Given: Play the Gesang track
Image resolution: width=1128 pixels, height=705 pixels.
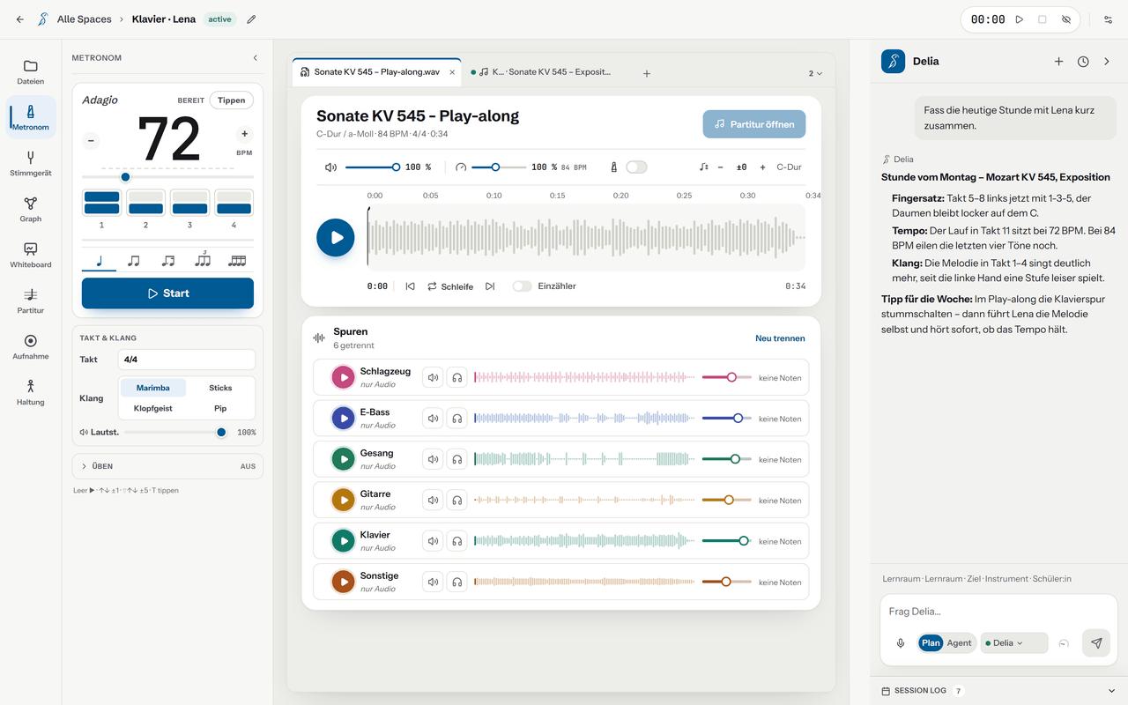Looking at the screenshot, I should coord(343,459).
